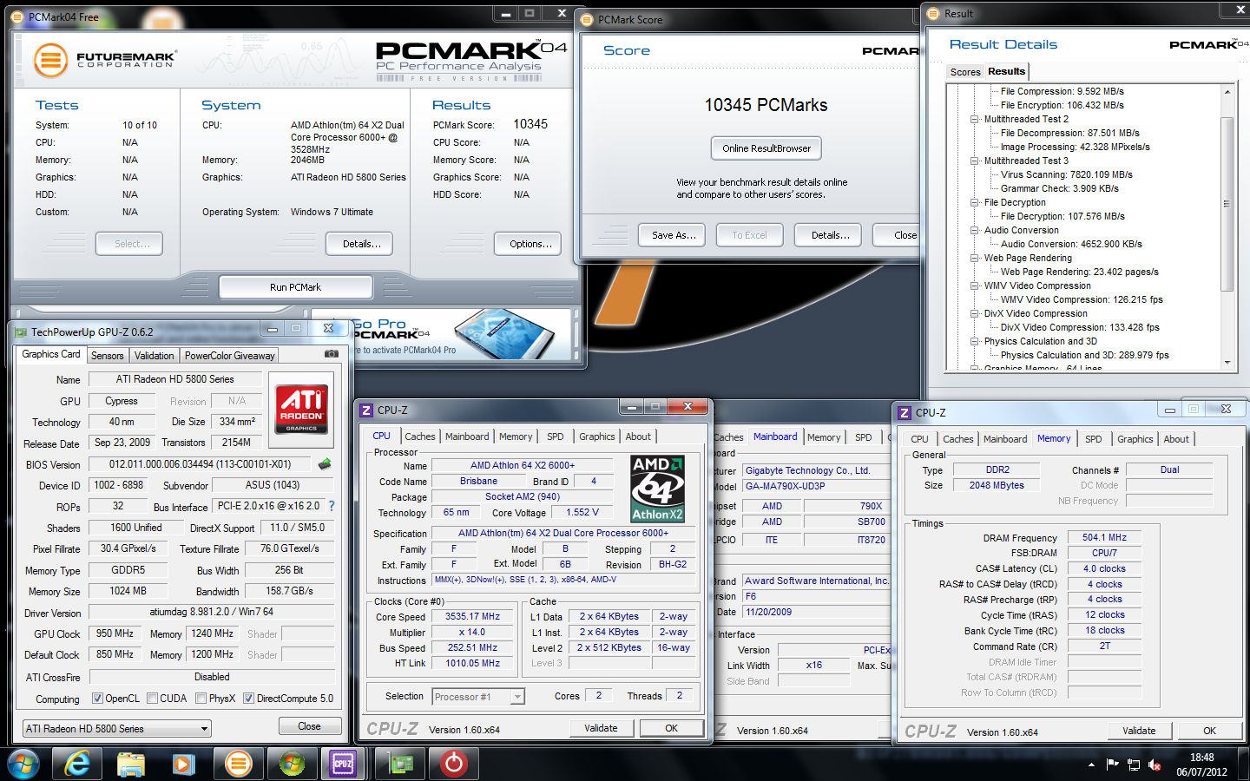
Task: Switch to PCMark04 orange taskbar icon
Action: click(238, 764)
